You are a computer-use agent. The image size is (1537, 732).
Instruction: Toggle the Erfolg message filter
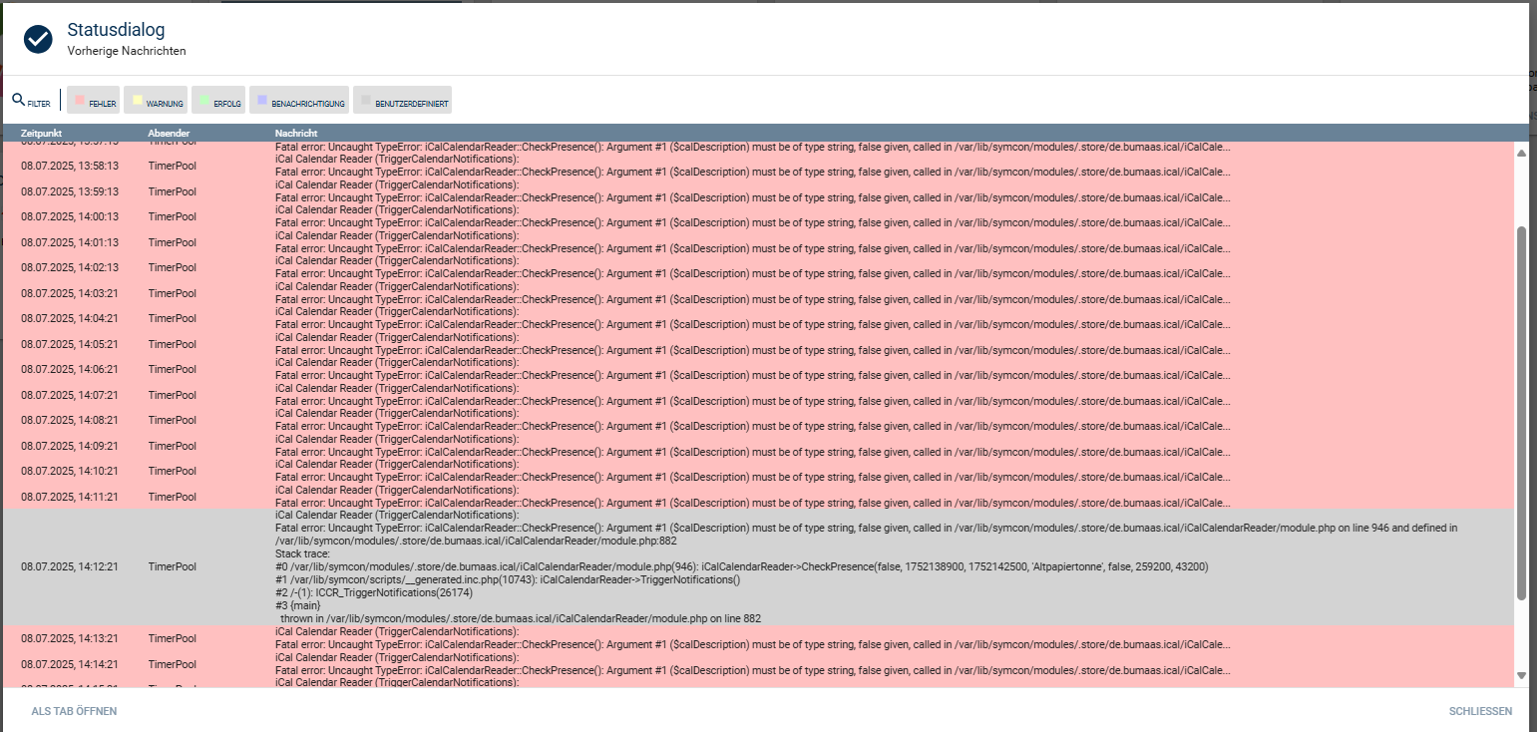click(218, 101)
